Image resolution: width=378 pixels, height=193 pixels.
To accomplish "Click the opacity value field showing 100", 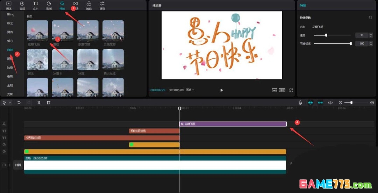I will point(362,44).
